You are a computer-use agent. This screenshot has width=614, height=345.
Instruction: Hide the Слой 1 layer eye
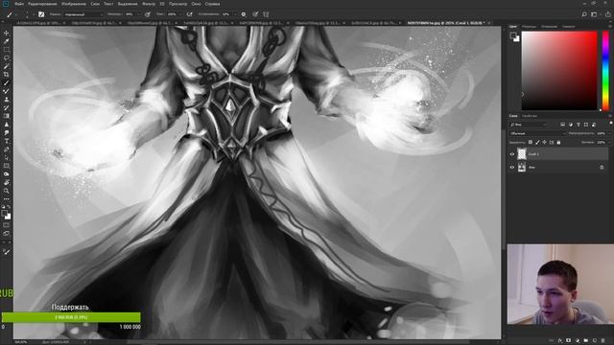pyautogui.click(x=511, y=154)
